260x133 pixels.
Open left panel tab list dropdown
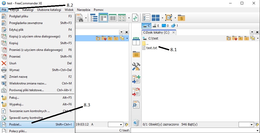point(122,32)
